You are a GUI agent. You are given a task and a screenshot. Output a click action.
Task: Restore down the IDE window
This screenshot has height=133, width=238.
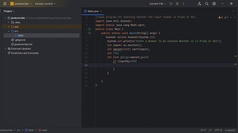pyautogui.click(x=231, y=4)
